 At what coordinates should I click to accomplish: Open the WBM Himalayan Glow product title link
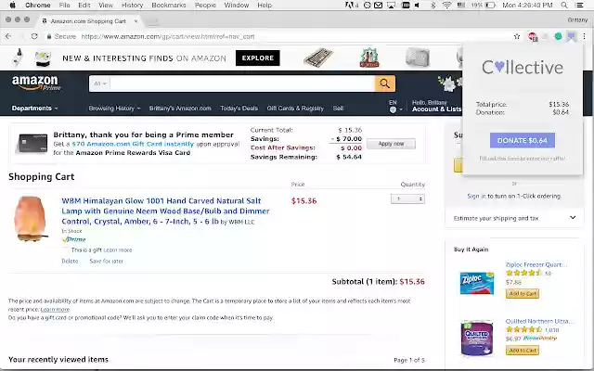tap(165, 211)
